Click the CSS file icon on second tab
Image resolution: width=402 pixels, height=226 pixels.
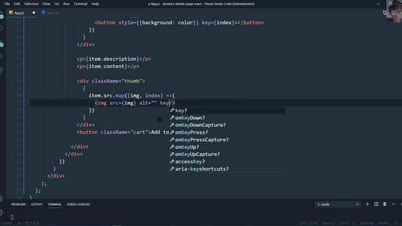click(x=43, y=13)
